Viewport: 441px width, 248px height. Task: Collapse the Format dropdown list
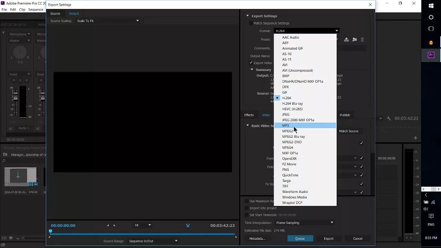click(x=306, y=31)
